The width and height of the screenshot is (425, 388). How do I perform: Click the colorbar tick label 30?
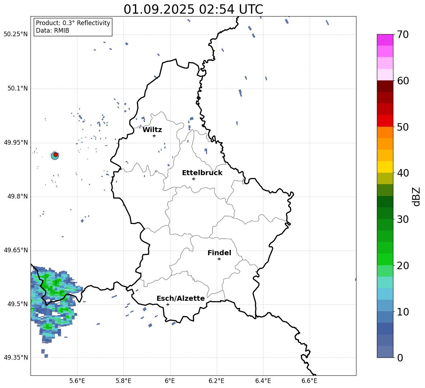pos(403,219)
